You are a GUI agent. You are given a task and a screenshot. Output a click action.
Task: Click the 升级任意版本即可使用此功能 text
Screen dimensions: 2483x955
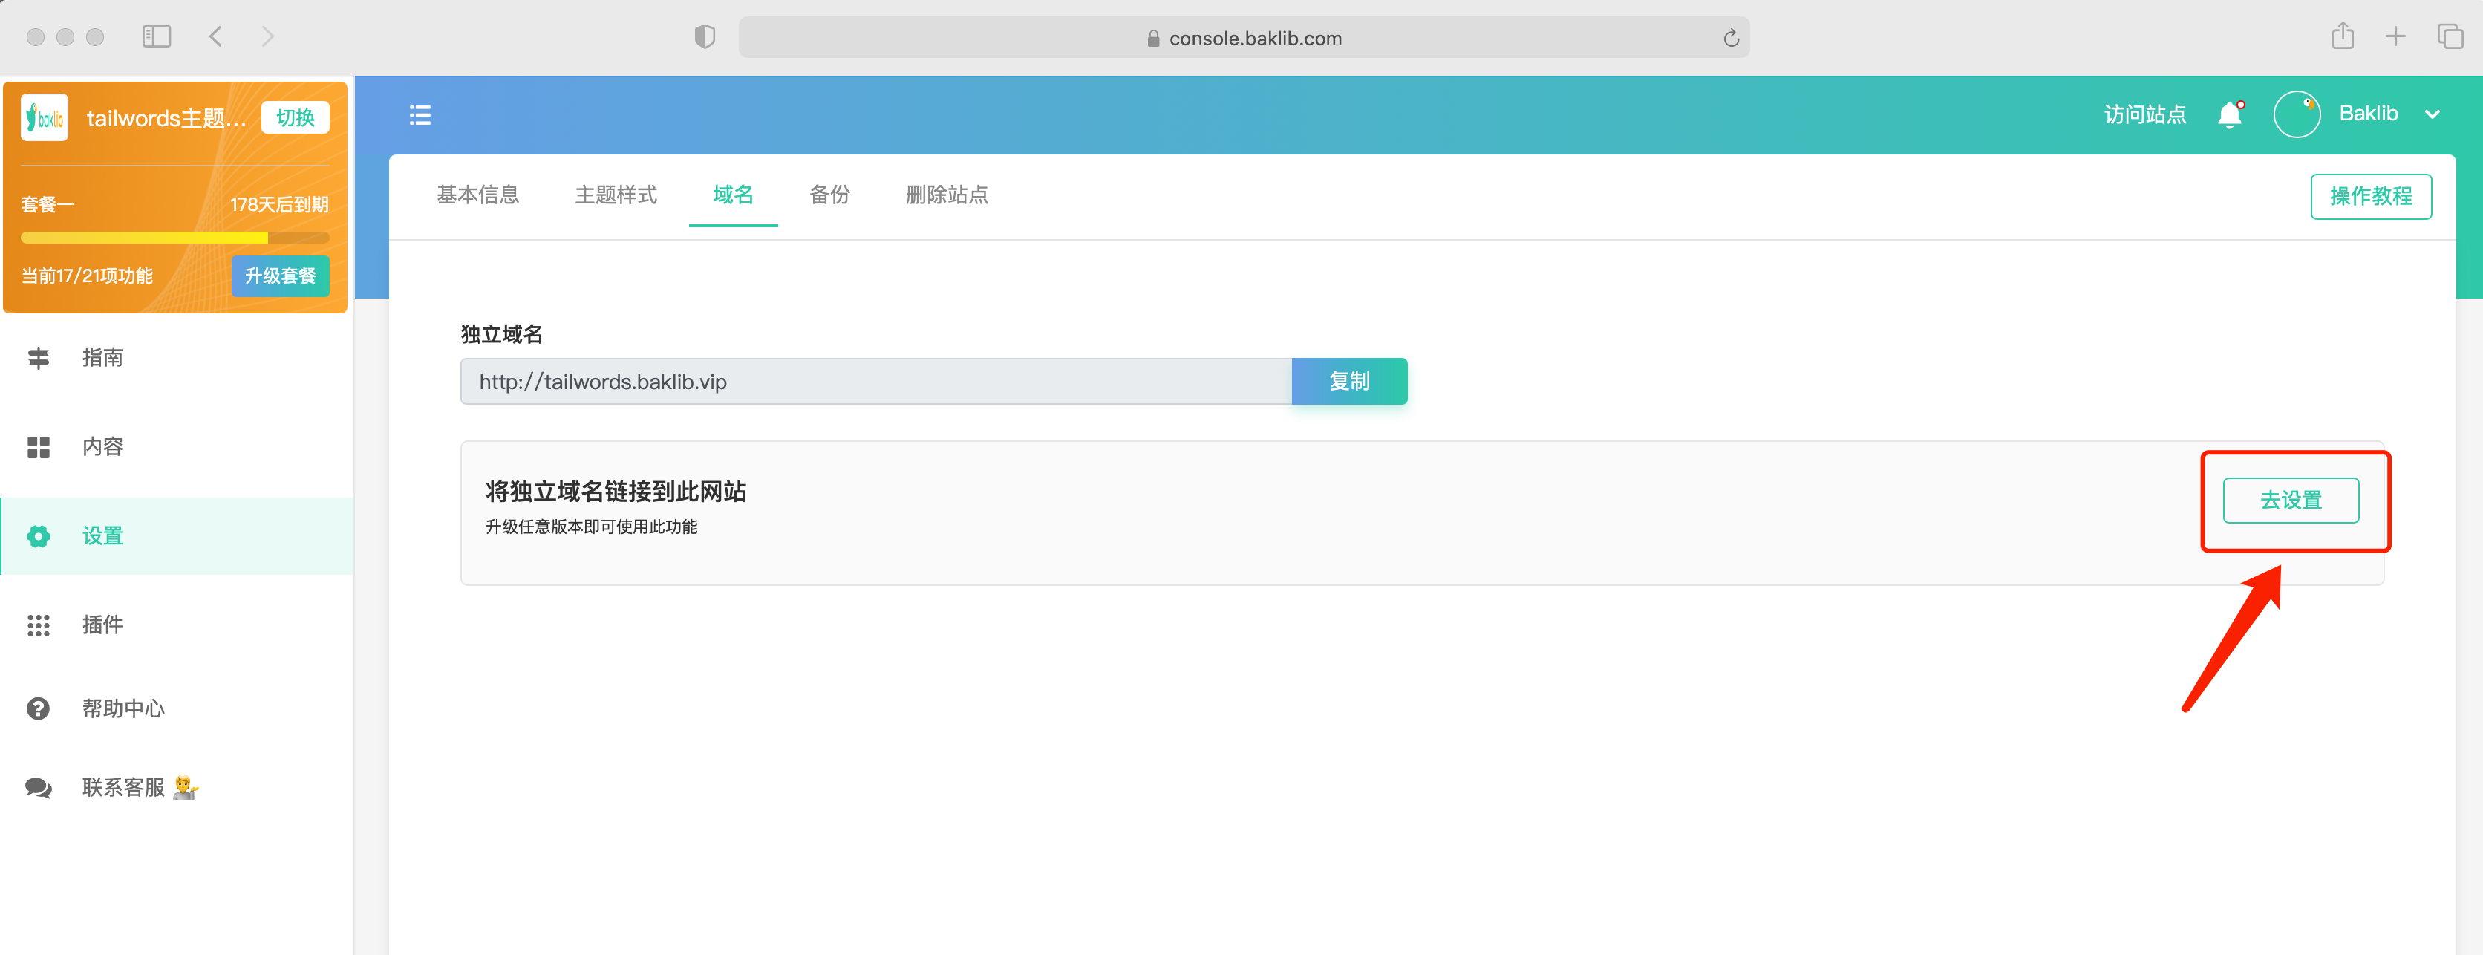(x=591, y=527)
